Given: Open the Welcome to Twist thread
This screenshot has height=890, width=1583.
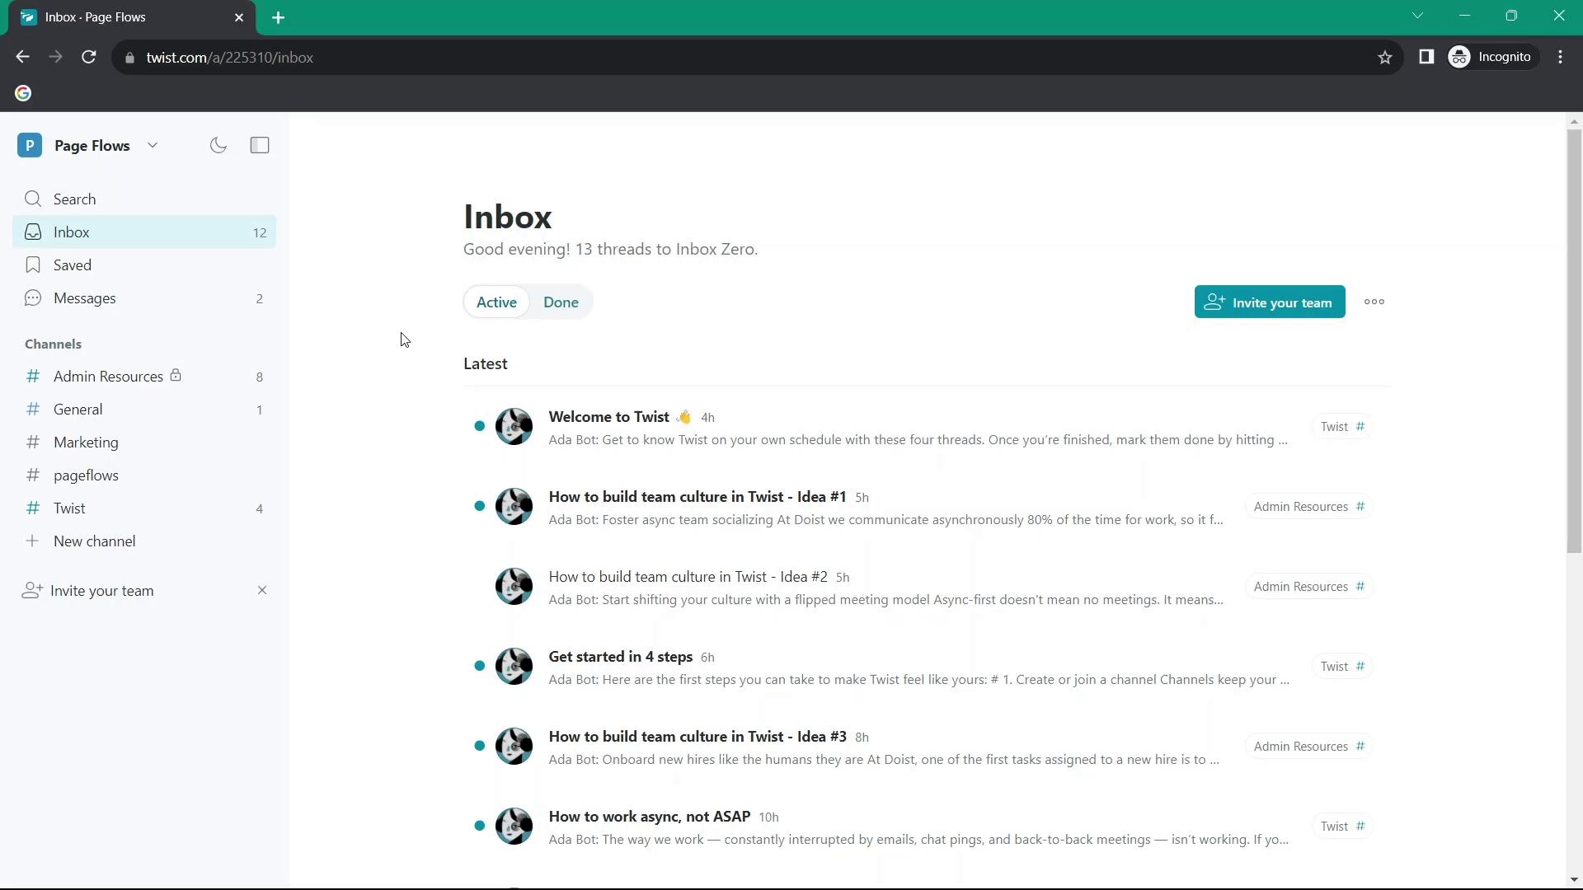Looking at the screenshot, I should click(608, 416).
